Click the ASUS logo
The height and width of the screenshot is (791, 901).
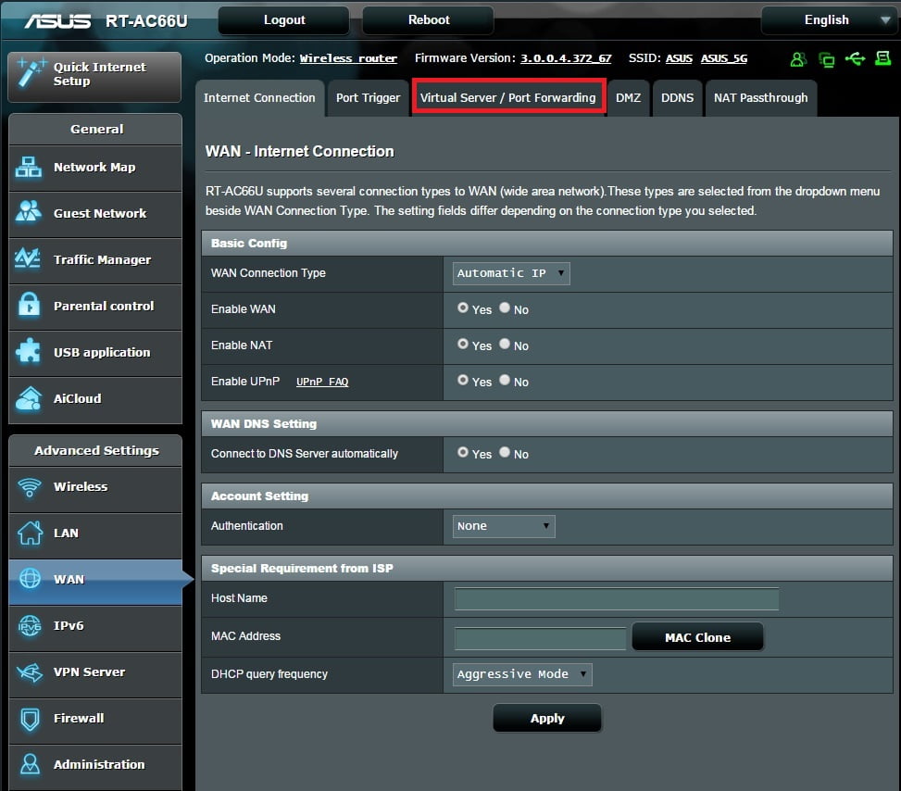click(x=57, y=21)
